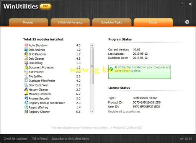Click the Memory Optimizer module icon
196x143 pixels.
[26, 94]
